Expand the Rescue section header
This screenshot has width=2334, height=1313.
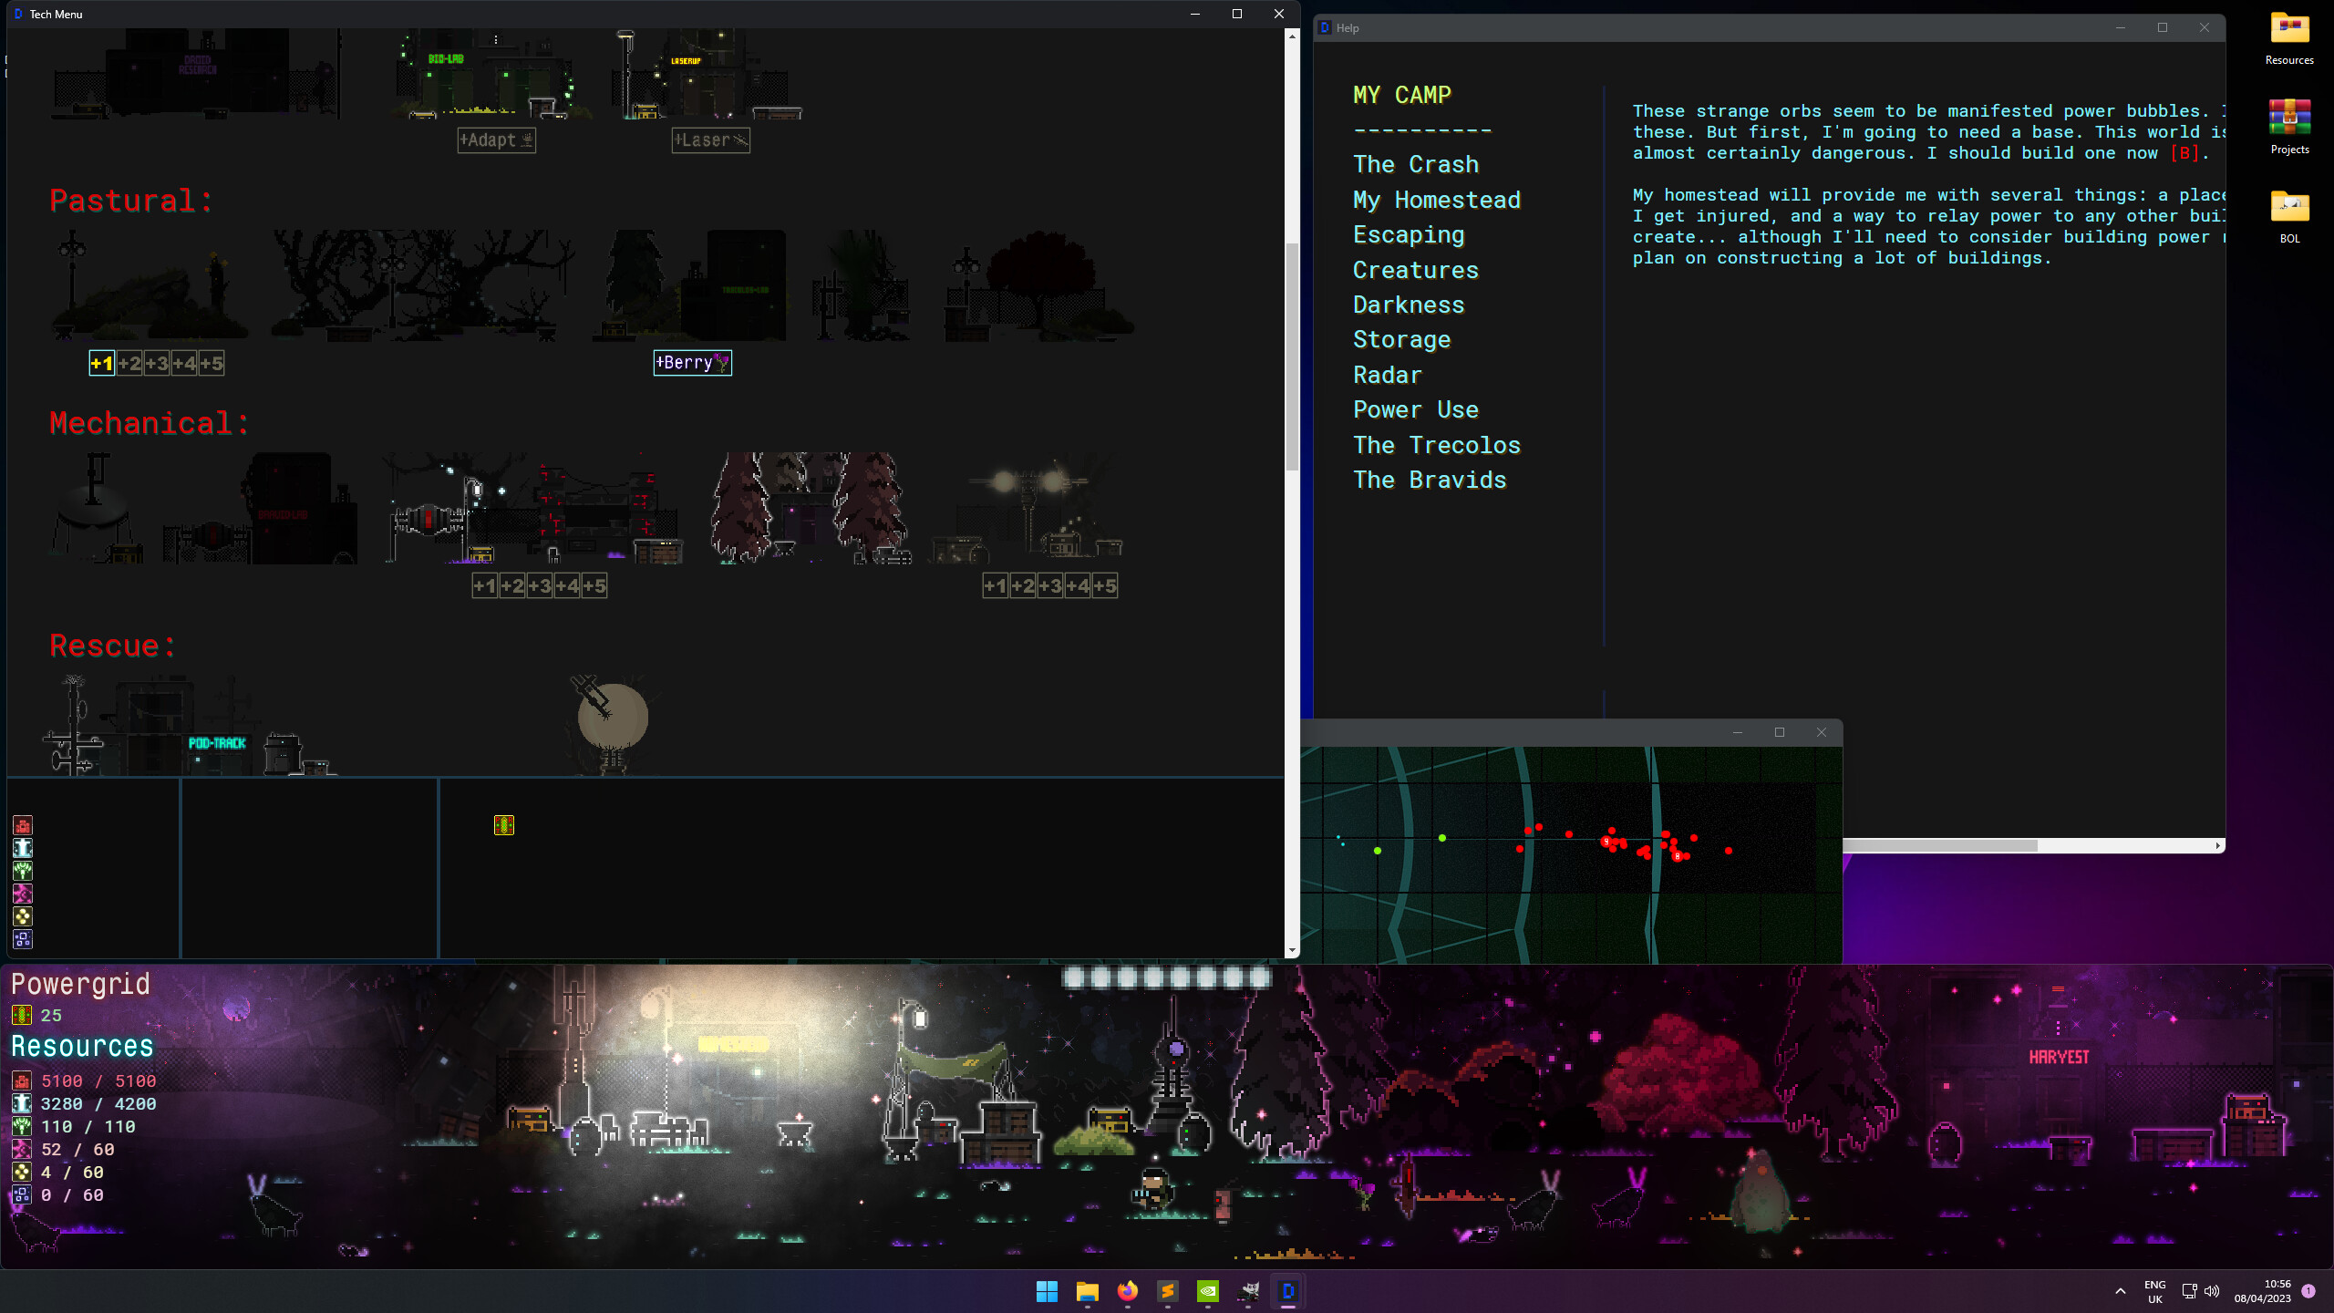[109, 646]
